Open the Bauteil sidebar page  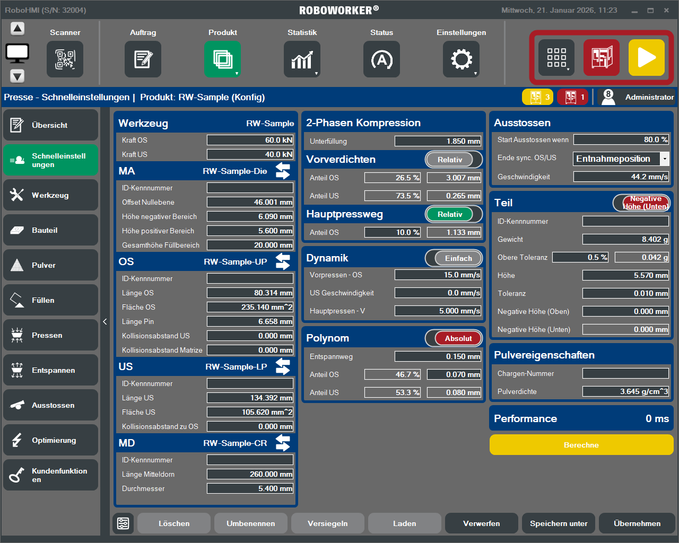coord(50,230)
